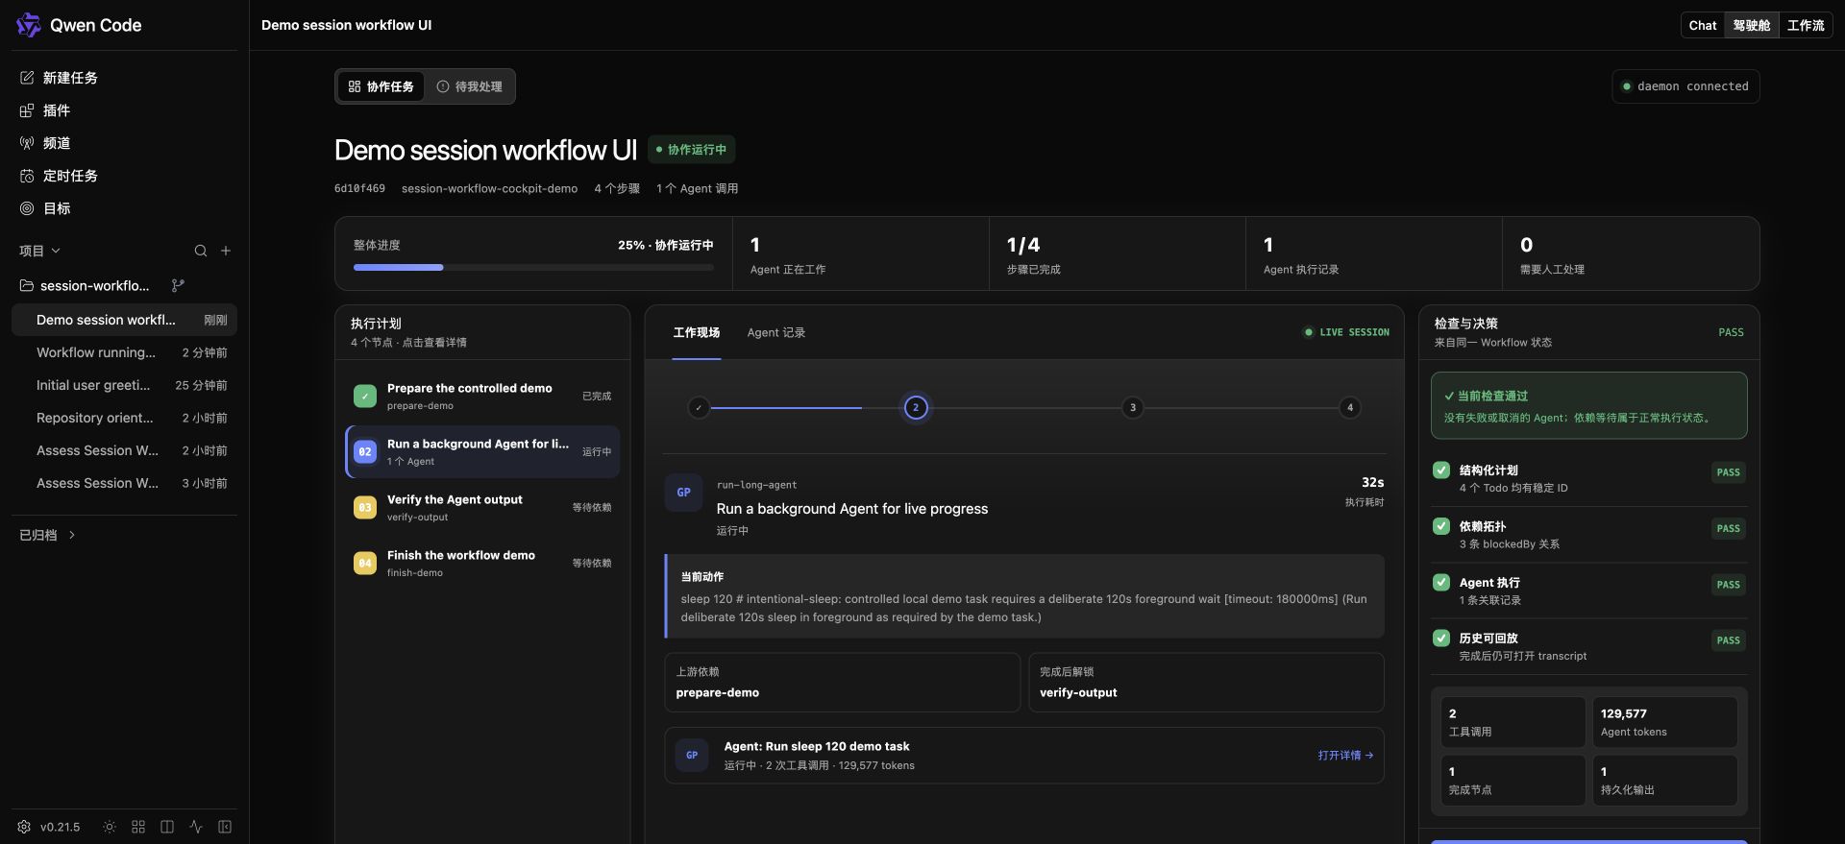Click the daemon connected status badge
Screen dimensions: 1845x844
coord(1685,86)
